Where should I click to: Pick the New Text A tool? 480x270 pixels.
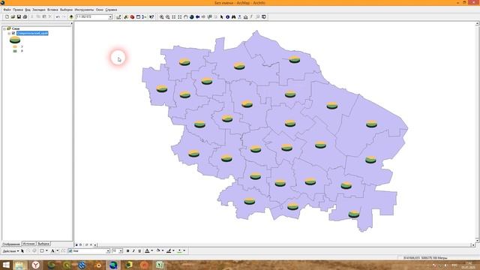(52, 251)
